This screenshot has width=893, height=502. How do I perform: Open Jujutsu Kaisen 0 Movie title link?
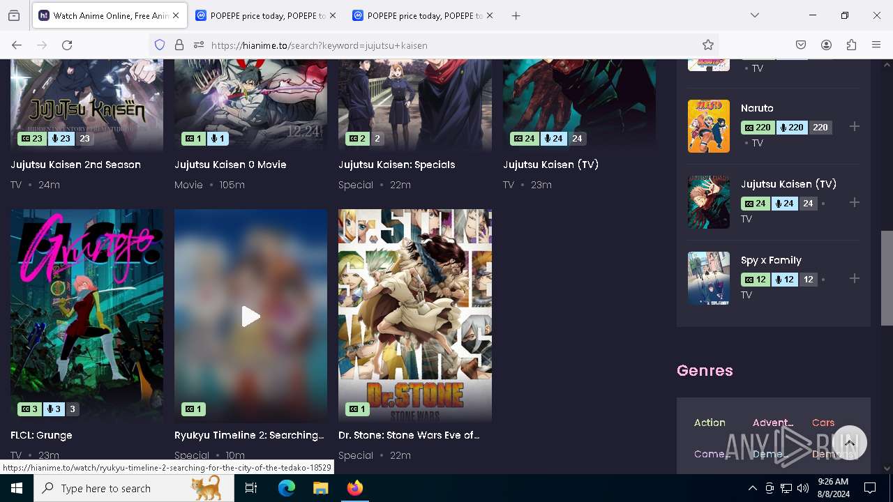click(x=230, y=165)
